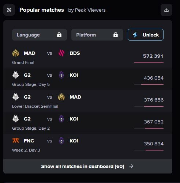This screenshot has width=180, height=183.
Task: Click the crossed swords matches icon
Action: point(9,10)
